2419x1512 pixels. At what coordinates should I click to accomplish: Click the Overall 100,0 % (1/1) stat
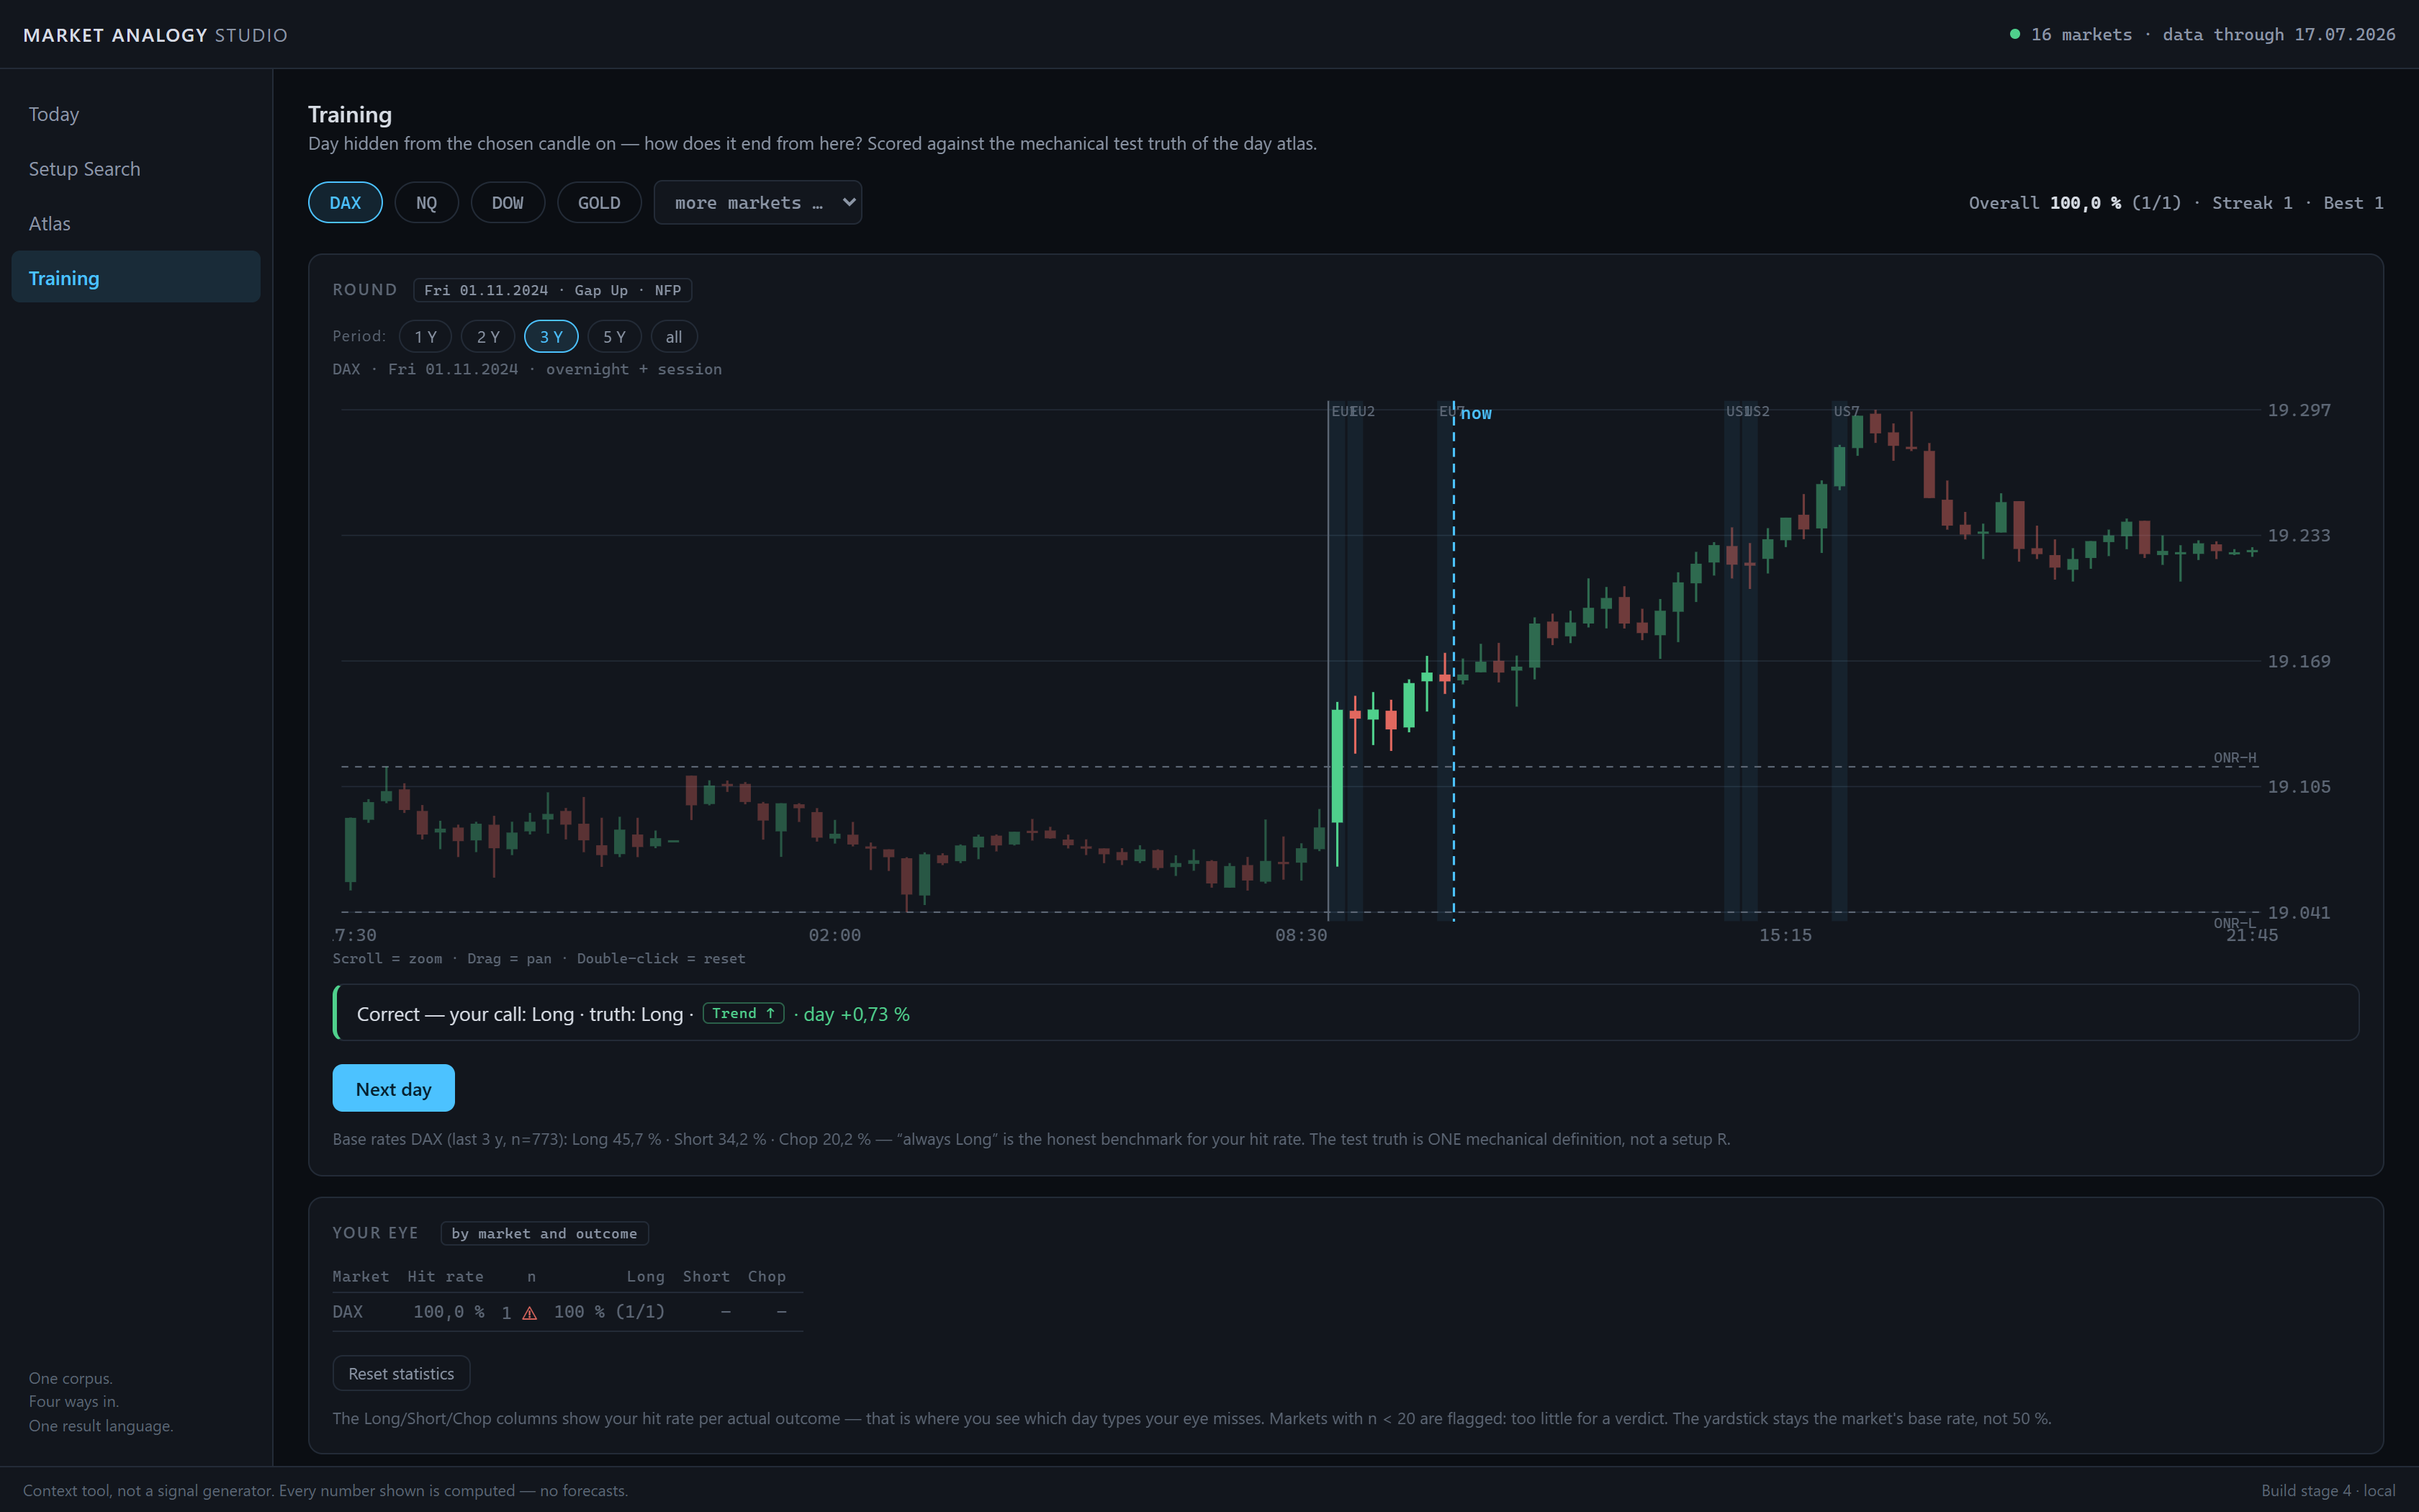pos(2074,203)
